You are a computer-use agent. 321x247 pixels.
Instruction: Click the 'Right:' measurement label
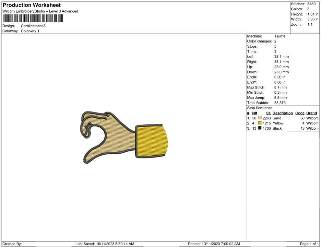tap(252, 62)
